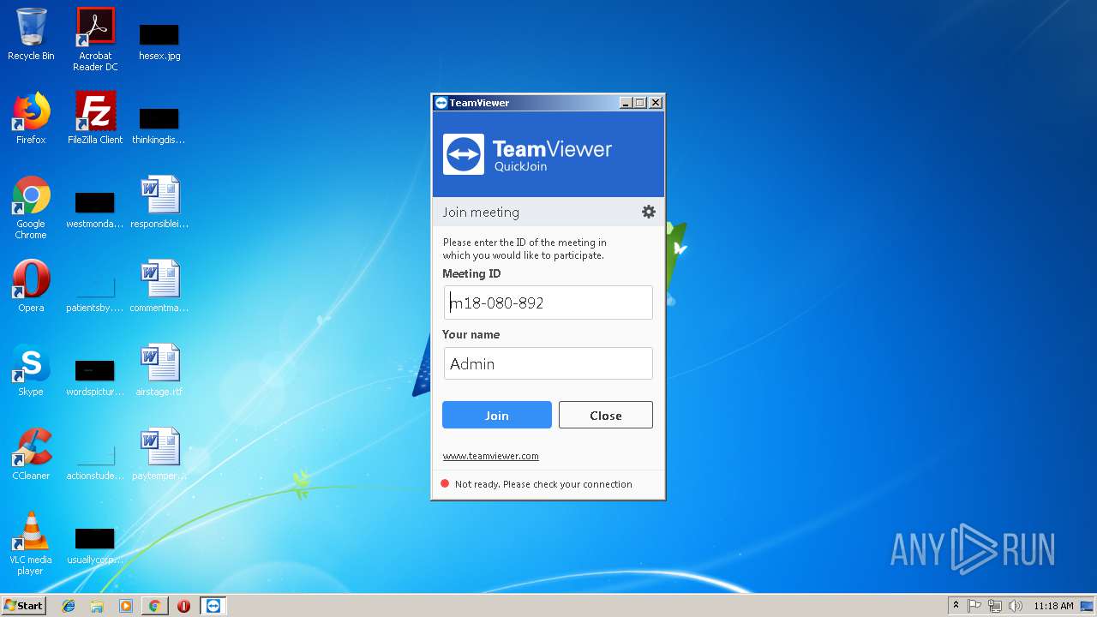The width and height of the screenshot is (1097, 617).
Task: Click the Close button in TeamViewer dialog
Action: point(606,415)
